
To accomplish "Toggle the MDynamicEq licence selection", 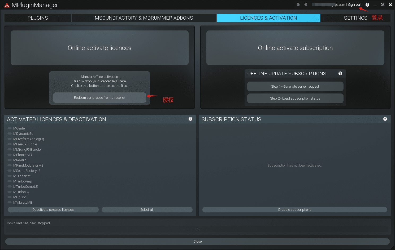I will point(10,133).
